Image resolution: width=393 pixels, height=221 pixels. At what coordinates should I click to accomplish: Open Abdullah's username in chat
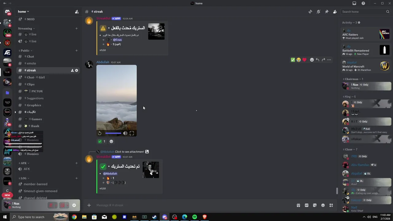point(103,62)
